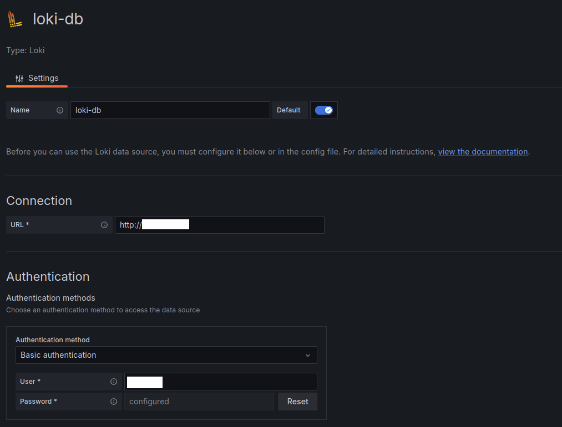The width and height of the screenshot is (562, 427).
Task: Select the loki-db page title
Action: (58, 18)
